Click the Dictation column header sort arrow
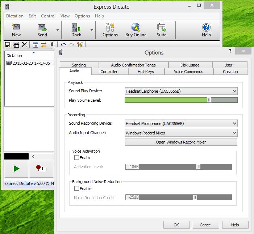Image resolution: width=254 pixels, height=234 pixels. [x=34, y=52]
